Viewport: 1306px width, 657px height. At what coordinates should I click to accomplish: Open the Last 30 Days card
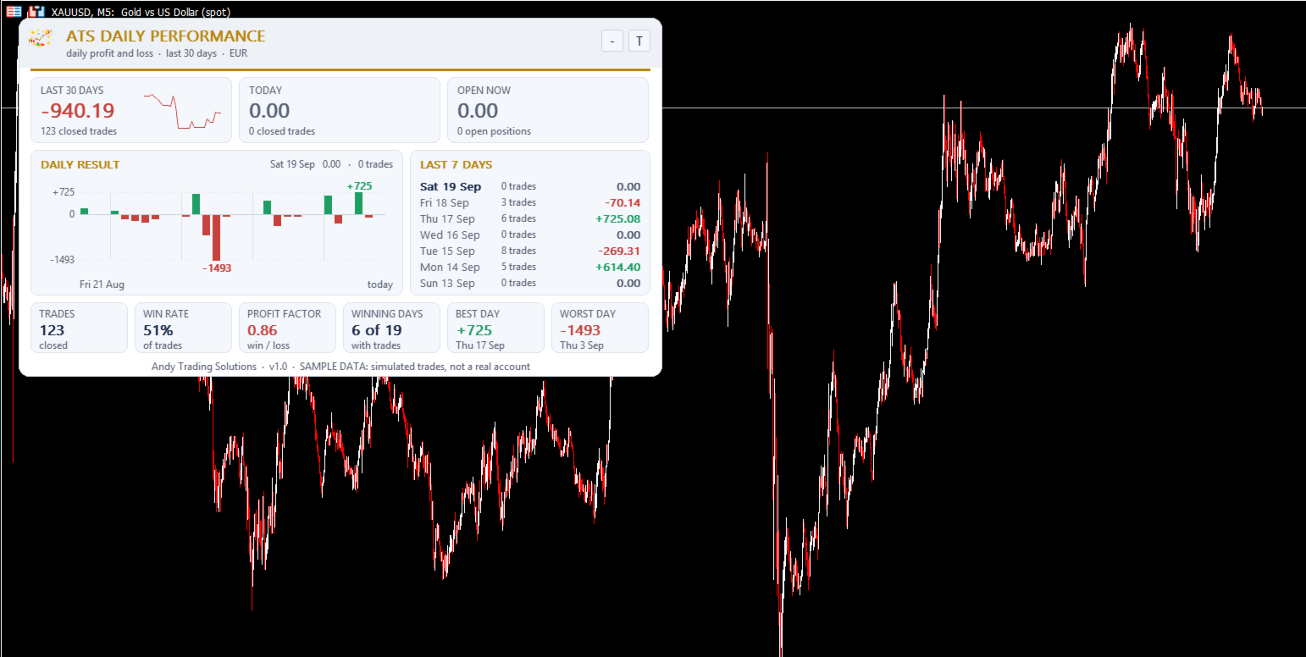[x=131, y=110]
